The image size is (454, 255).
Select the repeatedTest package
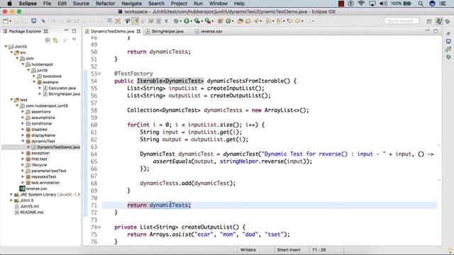[44, 176]
